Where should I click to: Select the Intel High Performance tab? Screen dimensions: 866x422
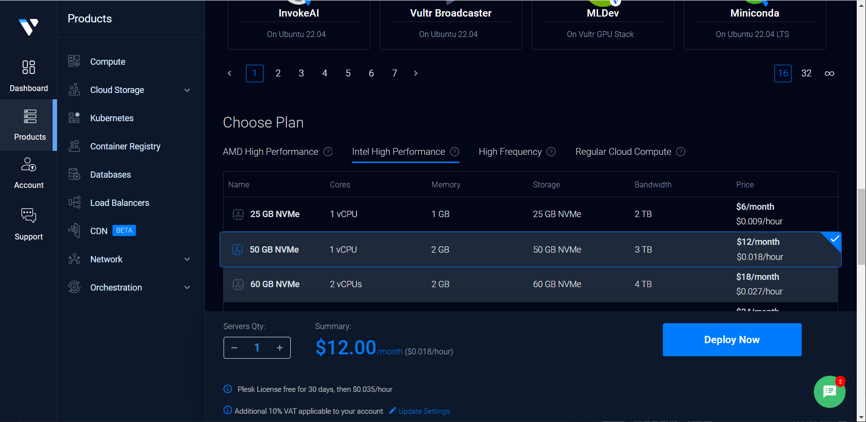(x=398, y=152)
